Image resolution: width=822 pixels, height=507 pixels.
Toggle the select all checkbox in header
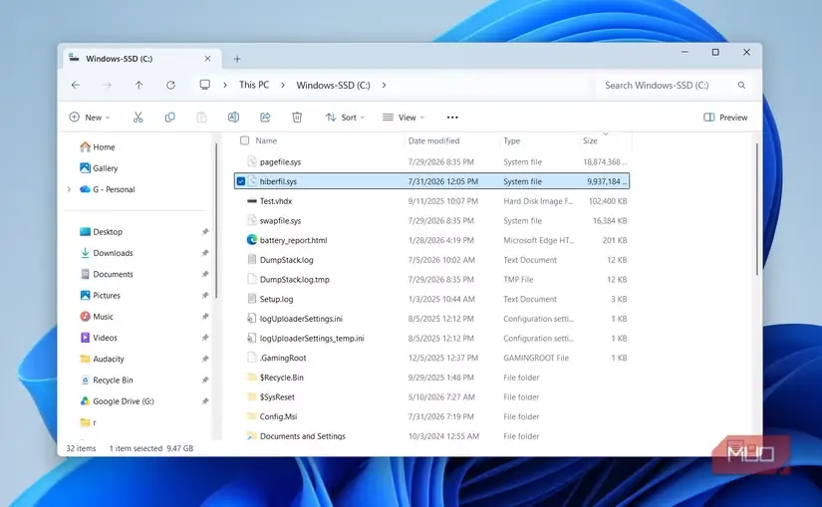(x=244, y=140)
